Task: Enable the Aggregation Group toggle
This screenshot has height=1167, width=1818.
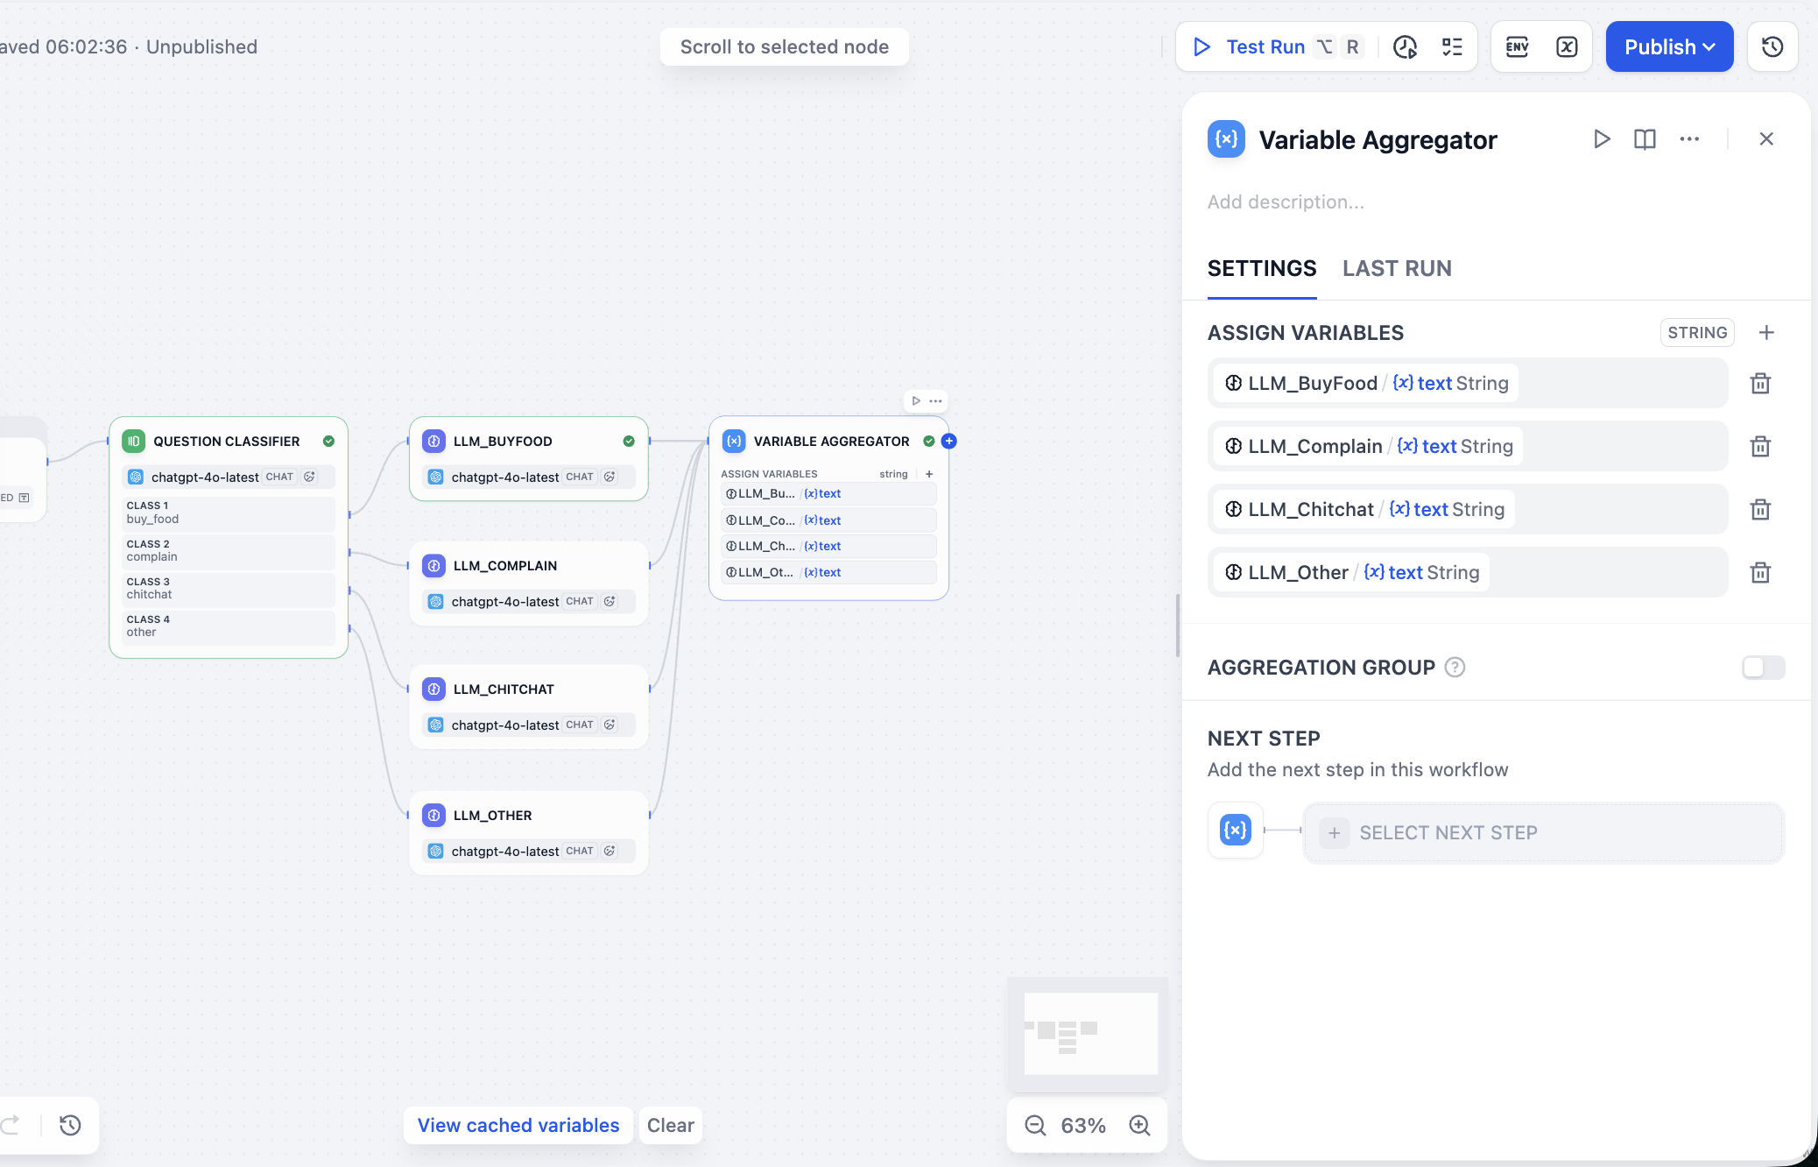Action: (x=1763, y=668)
